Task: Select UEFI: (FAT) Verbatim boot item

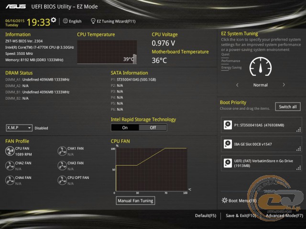Action: [262, 163]
